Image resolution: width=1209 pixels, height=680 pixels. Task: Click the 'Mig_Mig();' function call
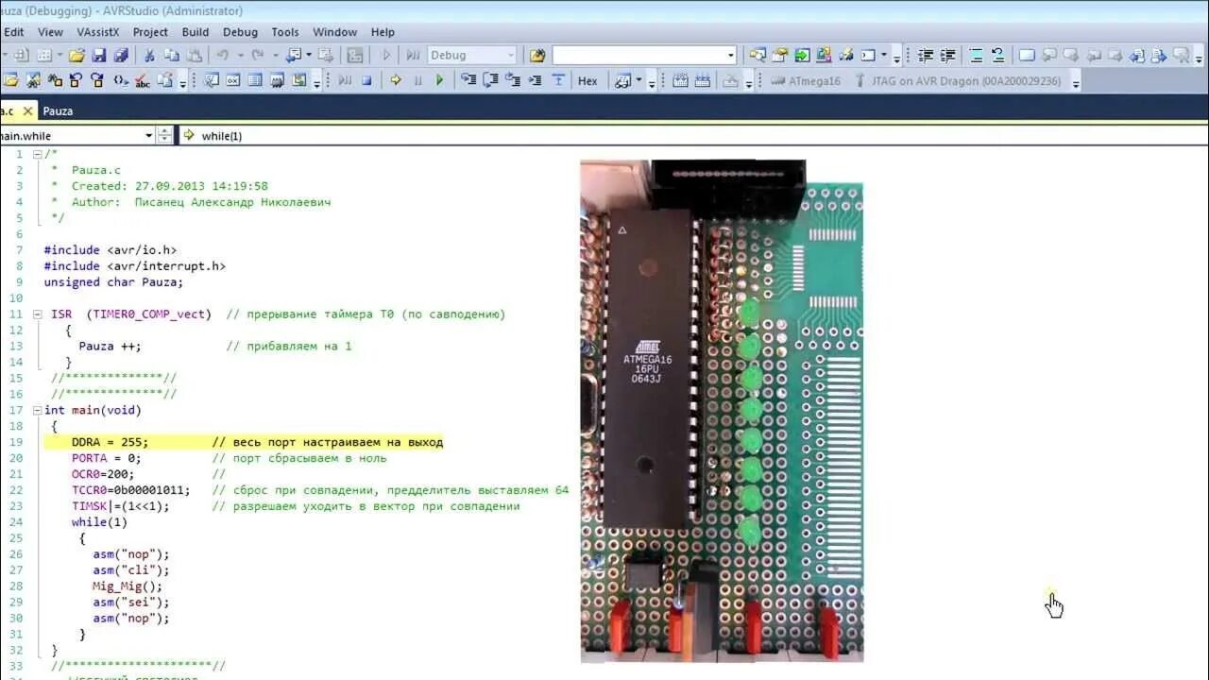(x=128, y=586)
